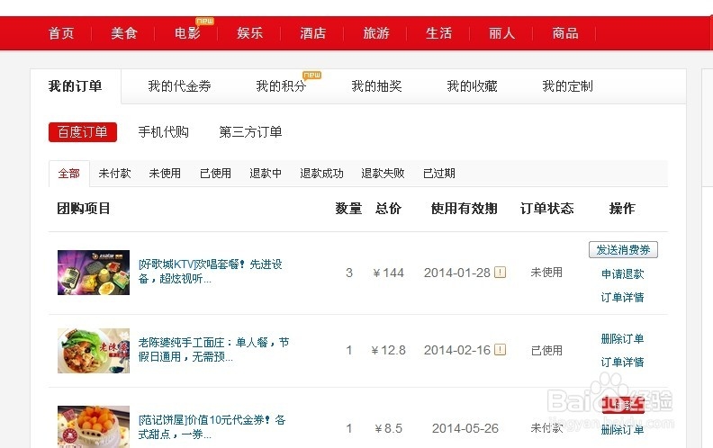Click the 团购项目 column header
Image resolution: width=713 pixels, height=448 pixels.
(x=84, y=209)
